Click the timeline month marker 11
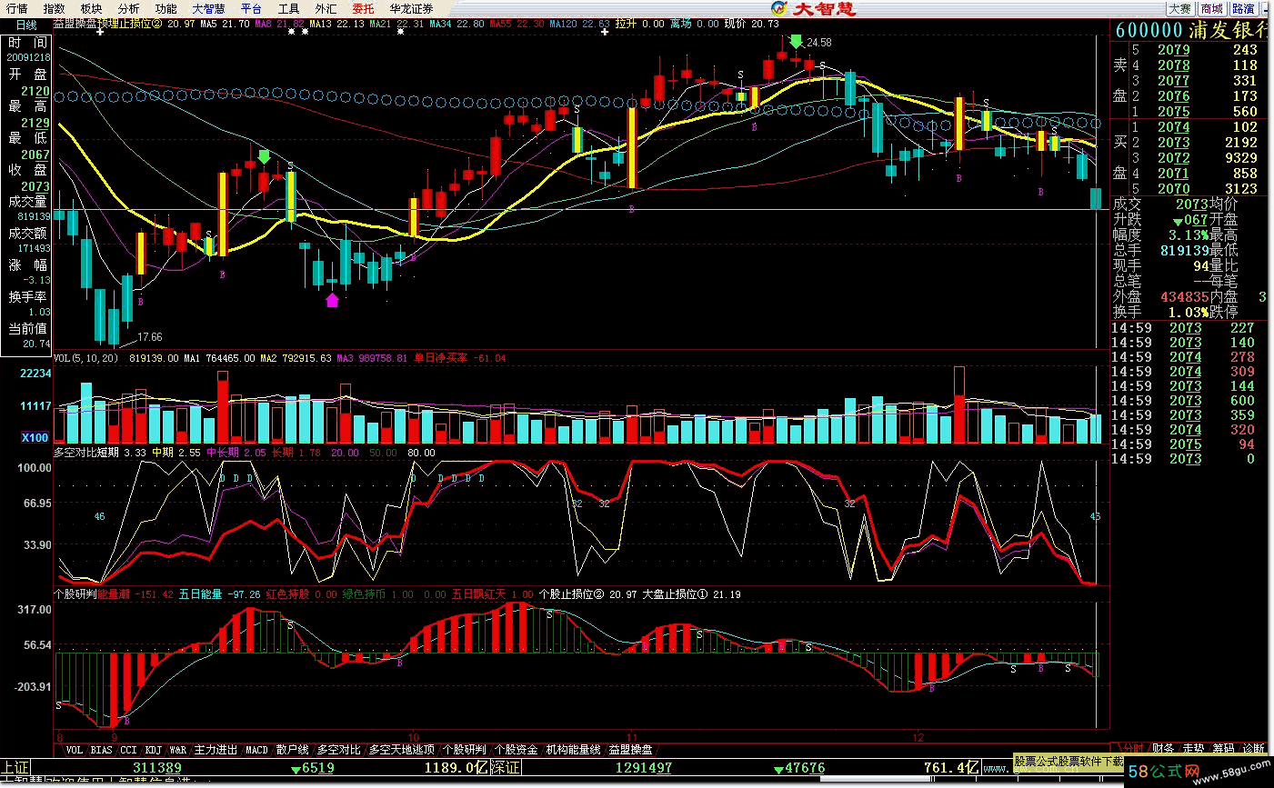 point(633,737)
